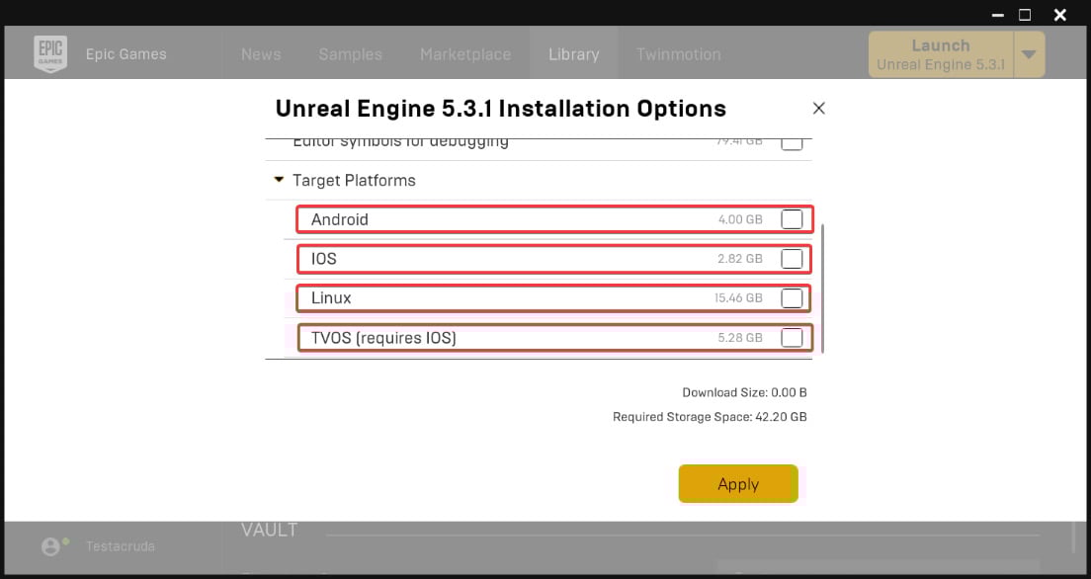
Task: Open the Testacruda account name
Action: click(x=121, y=546)
